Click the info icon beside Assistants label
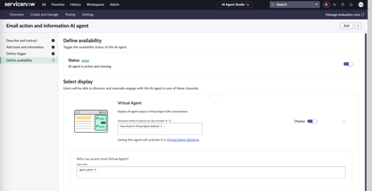 click(x=170, y=121)
